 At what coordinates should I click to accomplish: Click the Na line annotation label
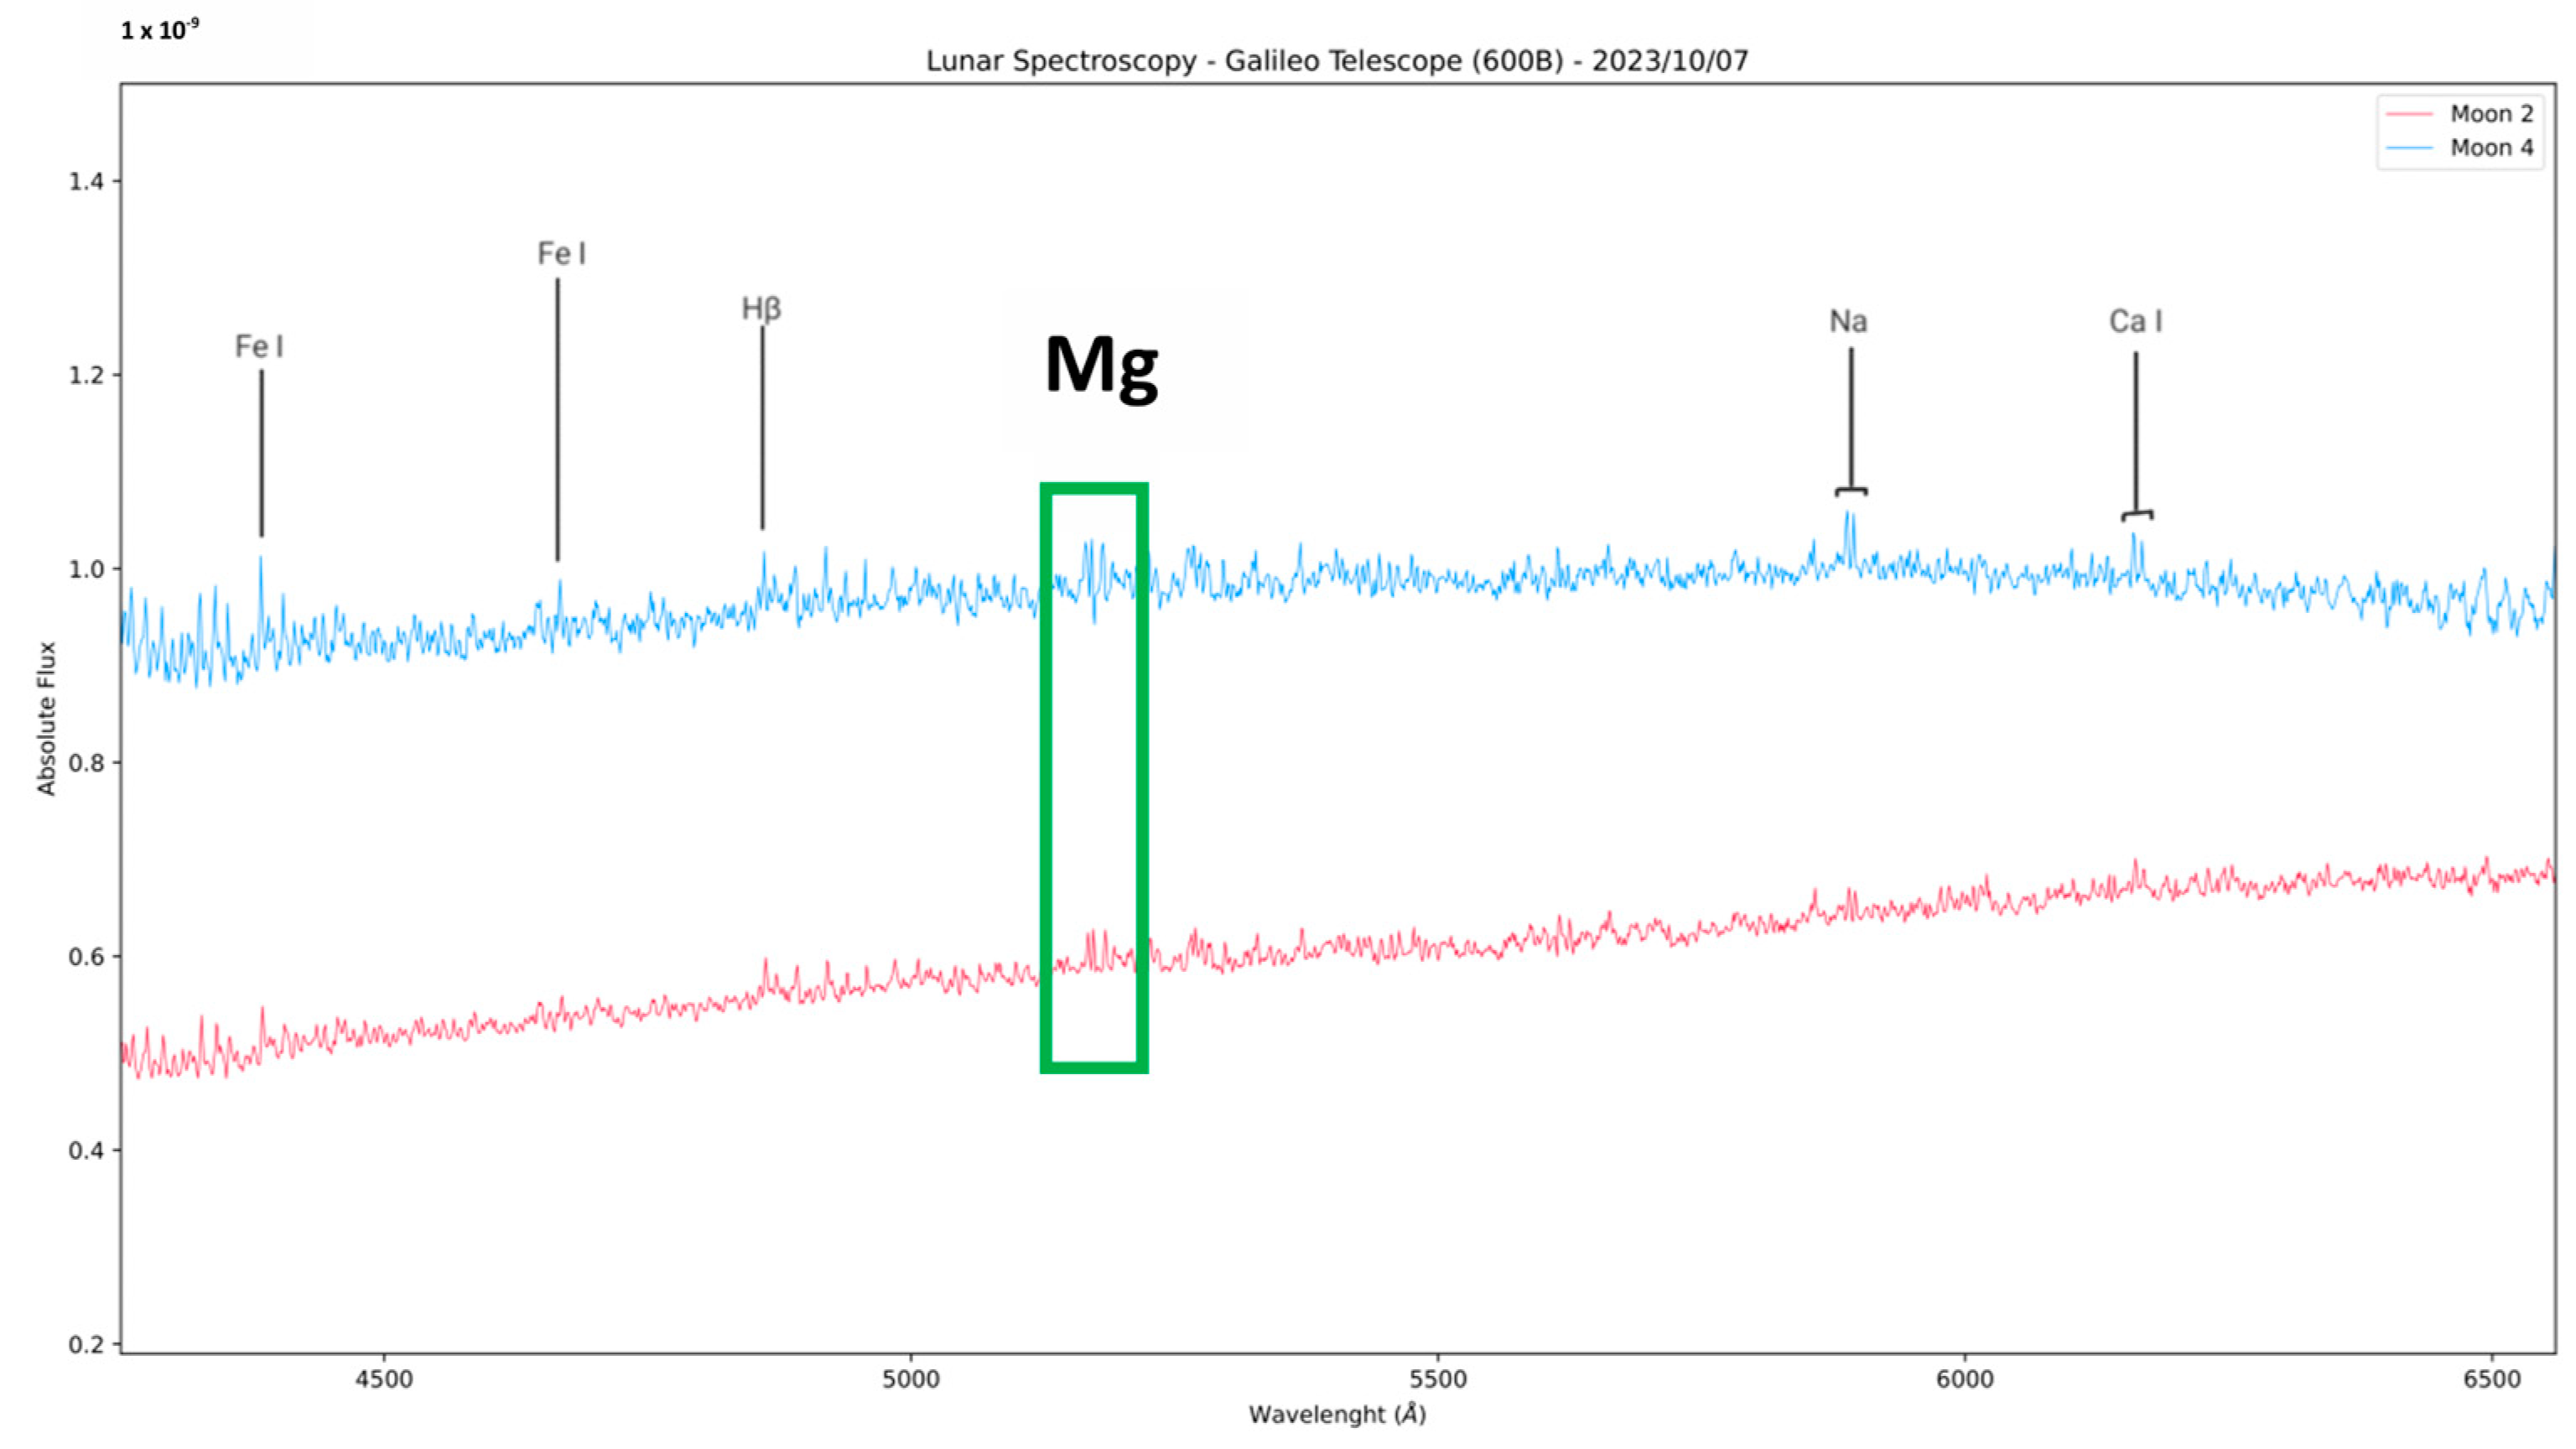coord(1848,321)
